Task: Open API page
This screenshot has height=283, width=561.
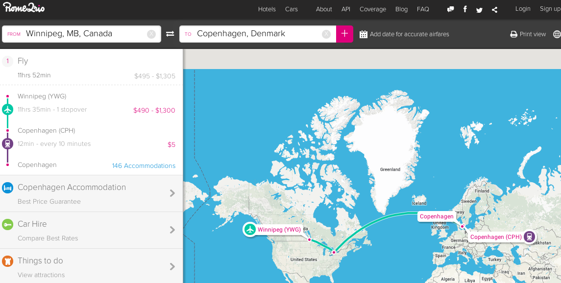Action: (x=345, y=9)
